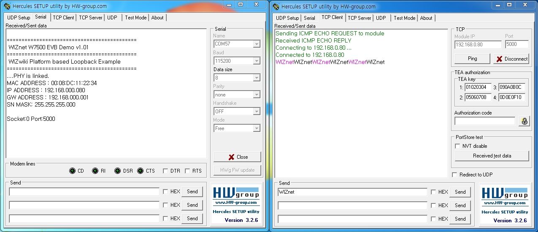Switch to UDP Setup tab in left window
The image size is (538, 232).
(19, 18)
